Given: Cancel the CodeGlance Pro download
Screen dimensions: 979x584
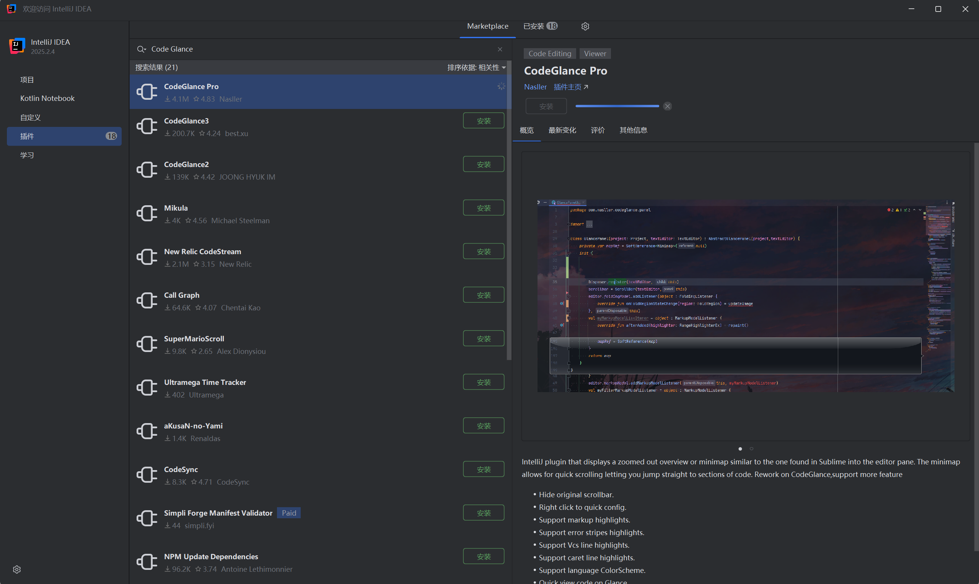Looking at the screenshot, I should tap(667, 106).
